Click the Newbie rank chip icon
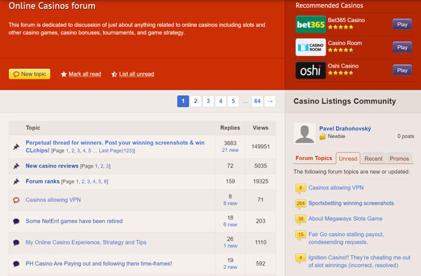421x276 pixels. tap(322, 137)
